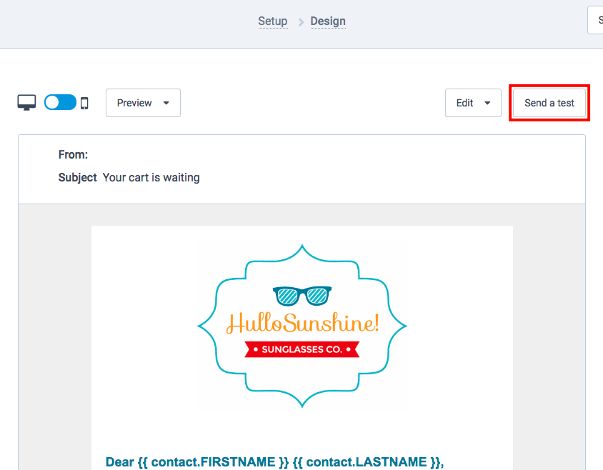603x470 pixels.
Task: Go to the Design step
Action: (x=328, y=21)
